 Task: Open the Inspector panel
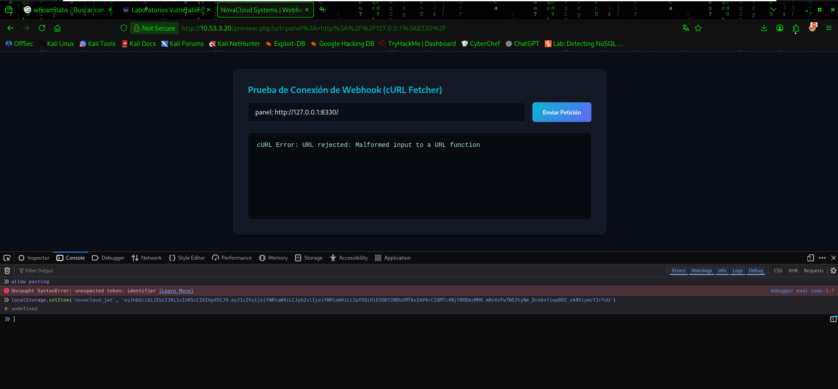click(x=34, y=258)
